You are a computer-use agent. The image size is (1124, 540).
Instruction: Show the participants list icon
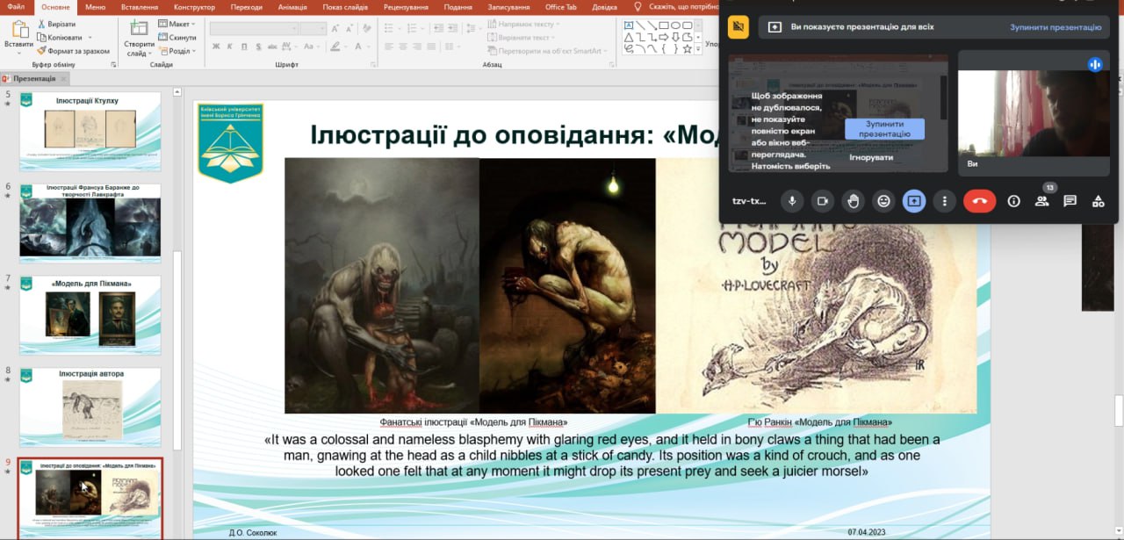[1041, 201]
